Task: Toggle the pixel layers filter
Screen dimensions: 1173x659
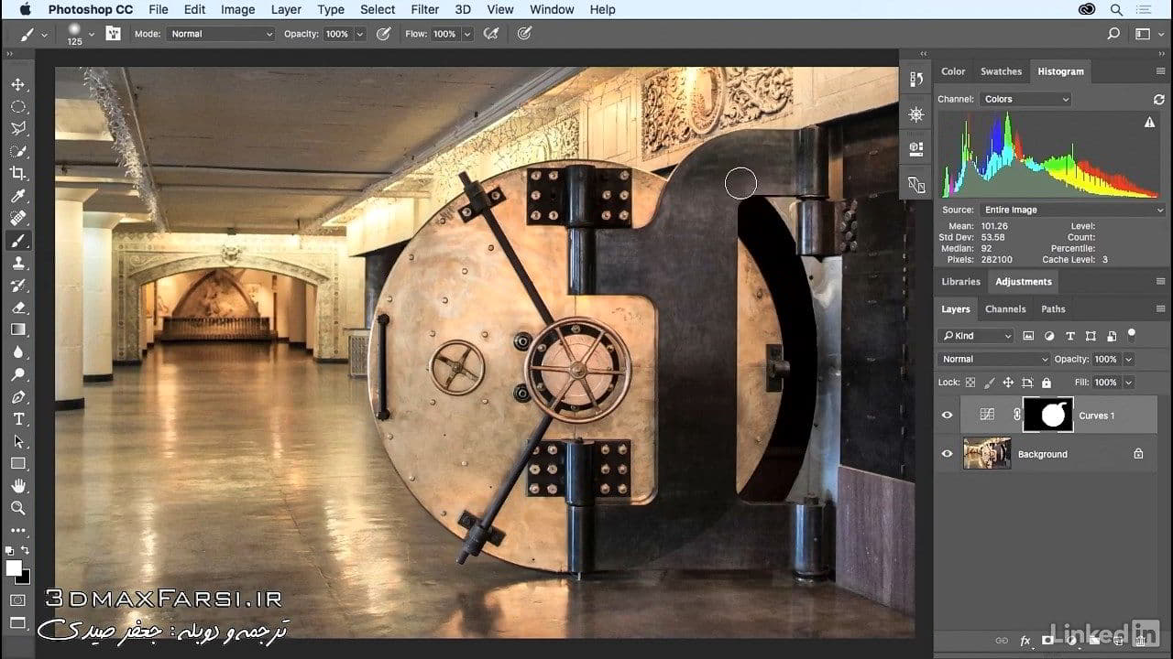Action: coord(1028,336)
